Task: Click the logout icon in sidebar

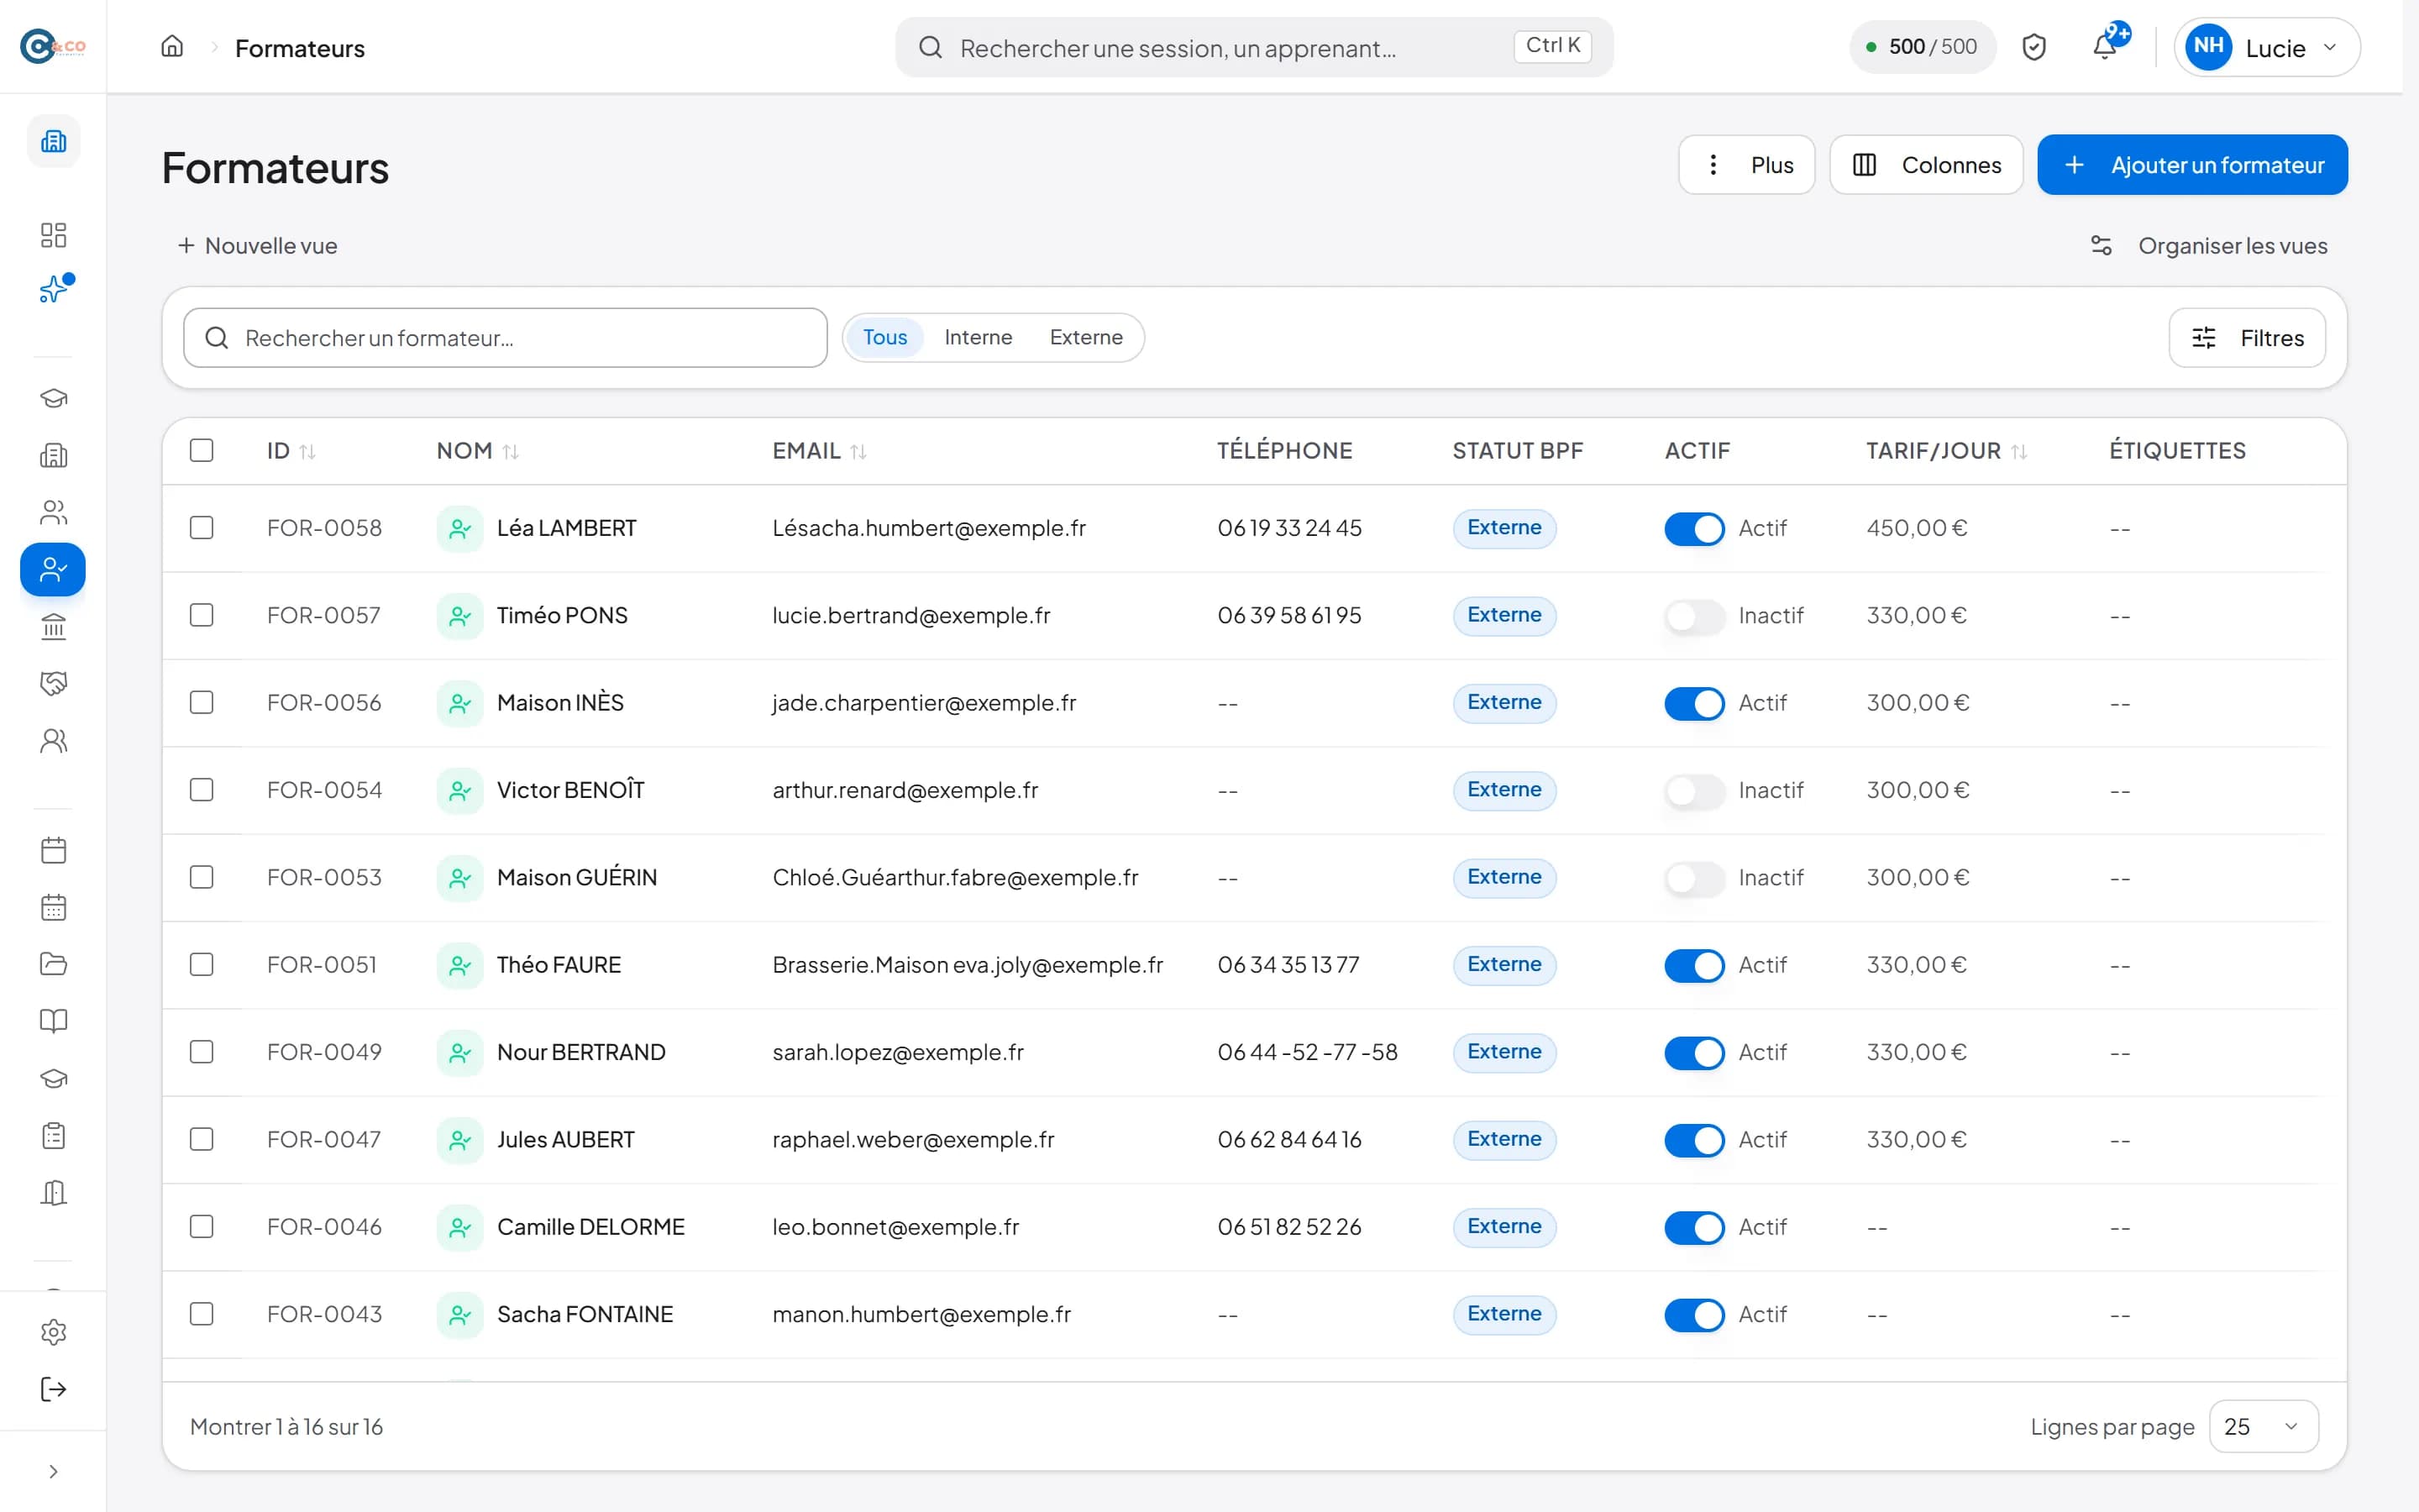Action: point(53,1389)
